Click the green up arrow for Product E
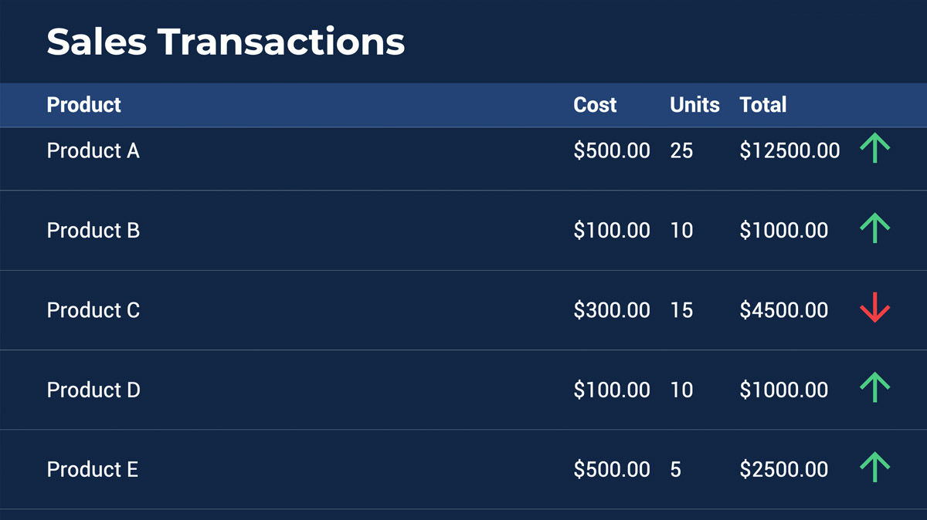927x520 pixels. pyautogui.click(x=874, y=468)
